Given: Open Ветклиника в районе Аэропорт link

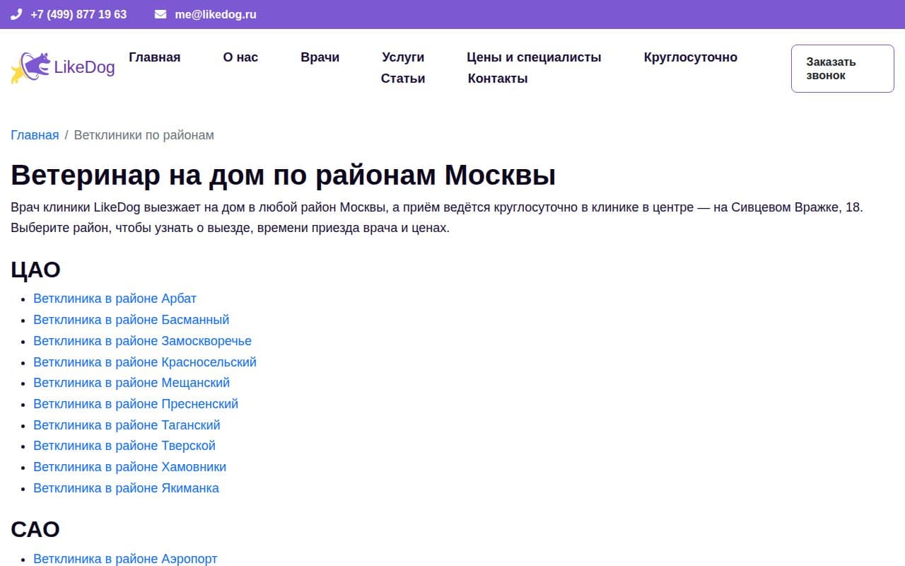Looking at the screenshot, I should [125, 559].
